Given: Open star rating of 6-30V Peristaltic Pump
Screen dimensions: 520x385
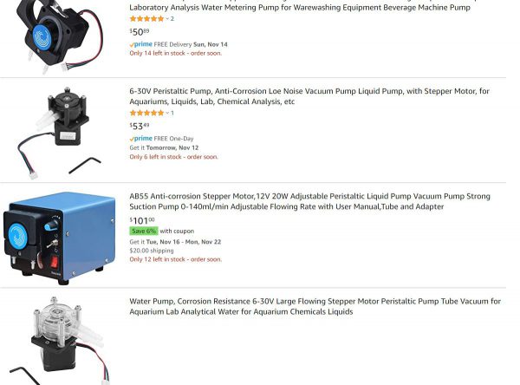Looking at the screenshot, I should click(146, 113).
